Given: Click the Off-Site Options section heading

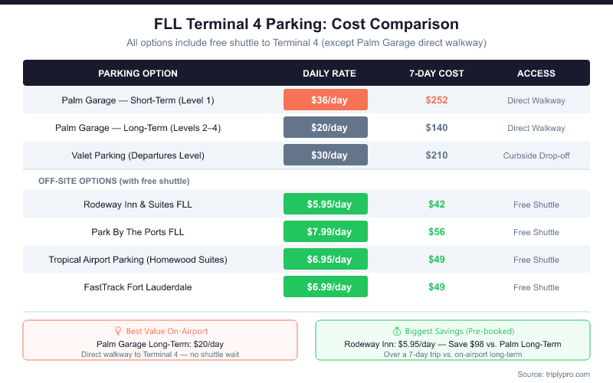Looking at the screenshot, I should (x=113, y=181).
